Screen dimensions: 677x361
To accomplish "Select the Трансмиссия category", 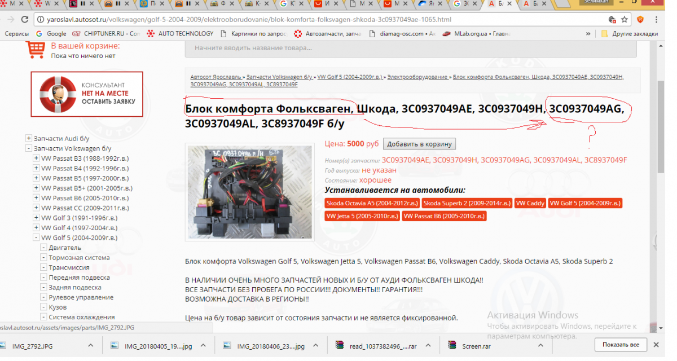I will pyautogui.click(x=69, y=267).
